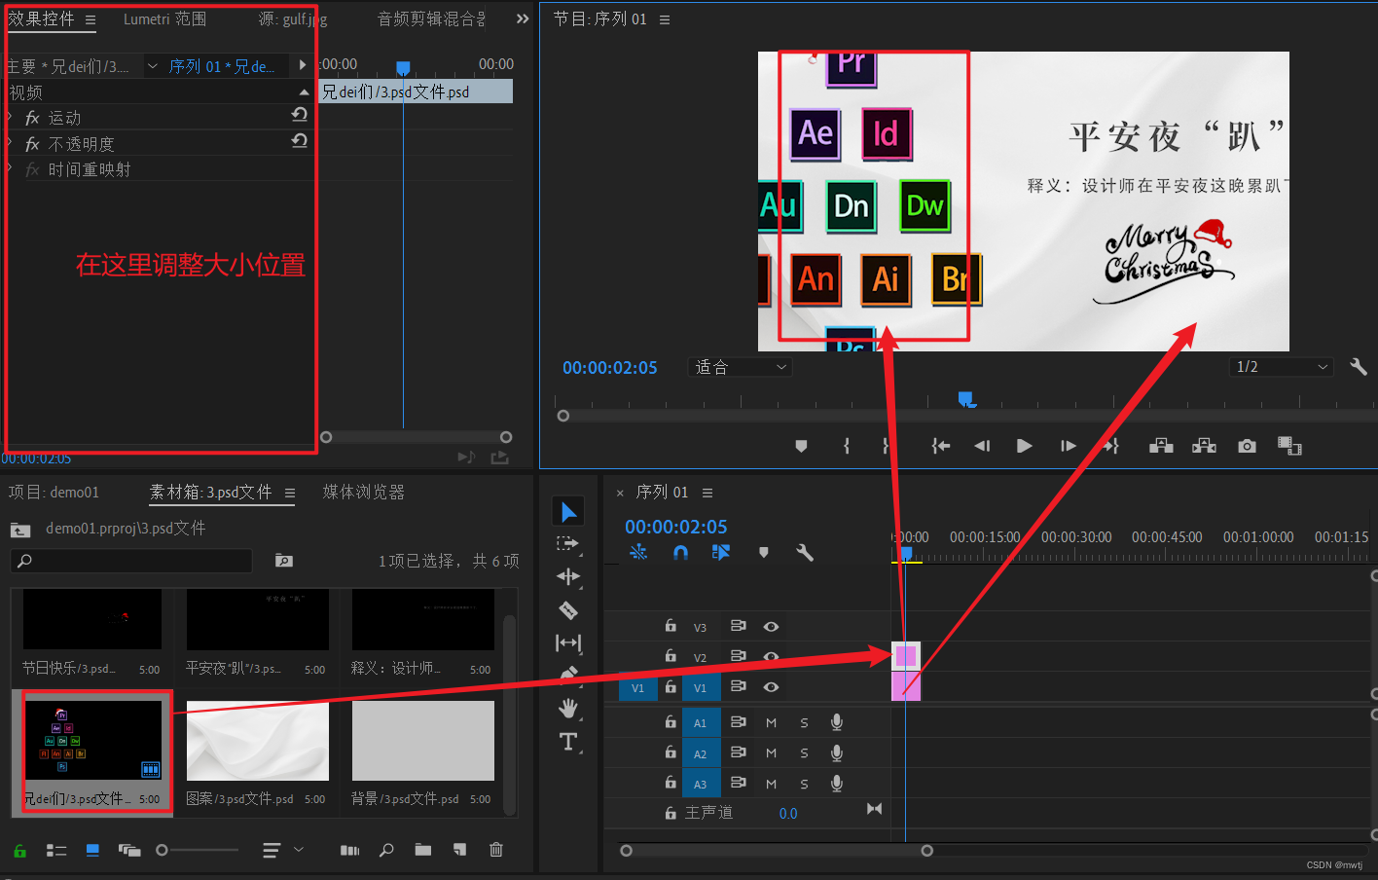Delete selected item with trash icon
This screenshot has height=880, width=1378.
coord(496,850)
